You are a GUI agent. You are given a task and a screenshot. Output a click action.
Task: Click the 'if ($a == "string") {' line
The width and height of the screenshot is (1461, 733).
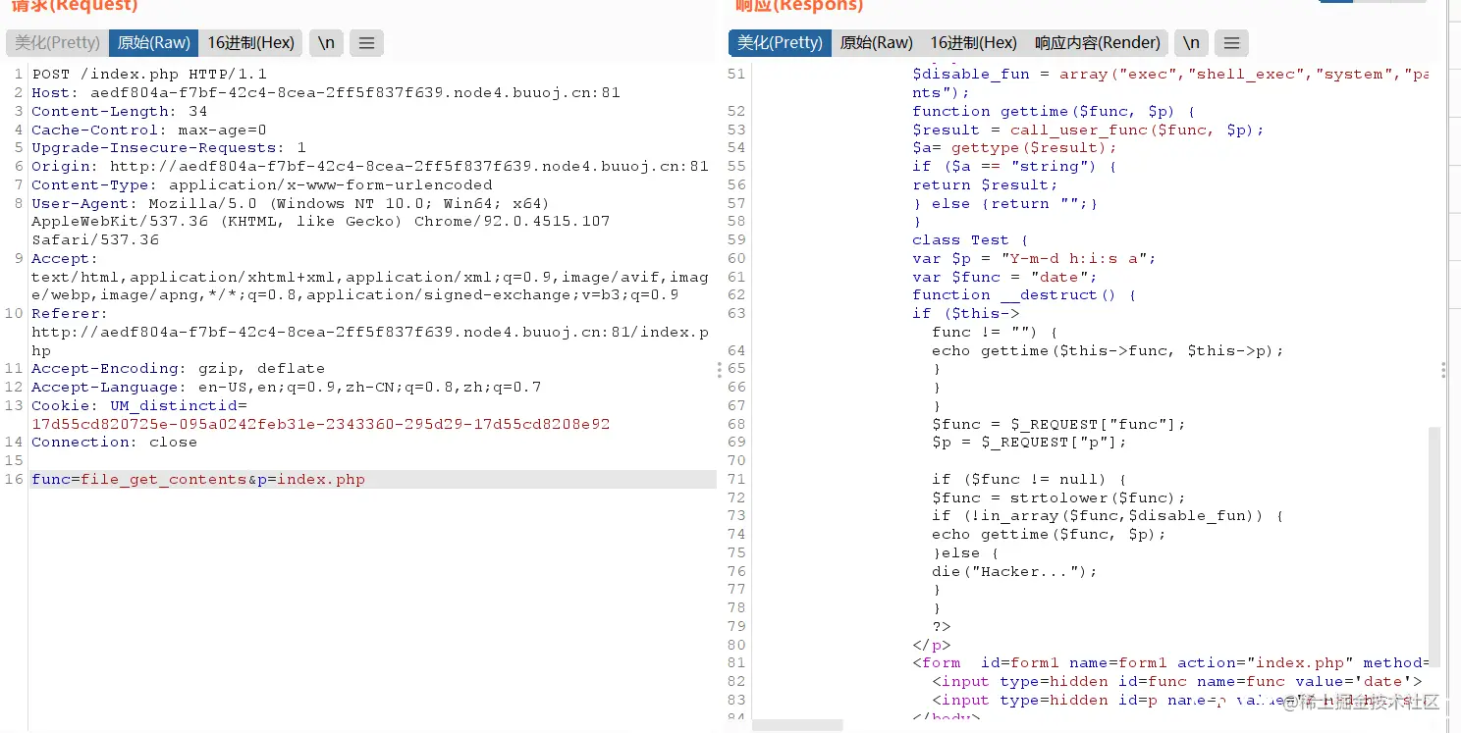coord(1014,166)
